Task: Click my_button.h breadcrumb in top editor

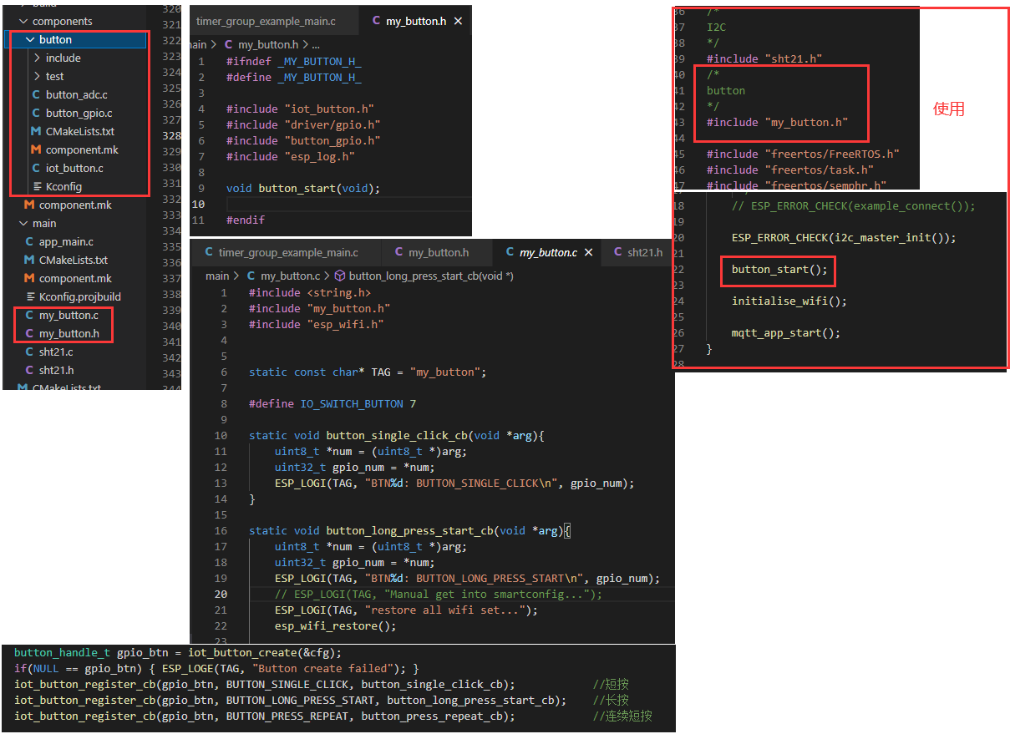Action: 268,44
